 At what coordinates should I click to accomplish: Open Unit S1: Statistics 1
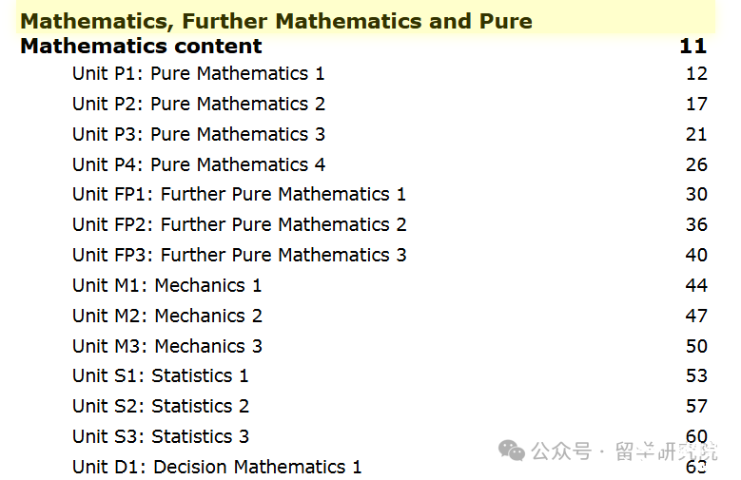click(x=160, y=375)
